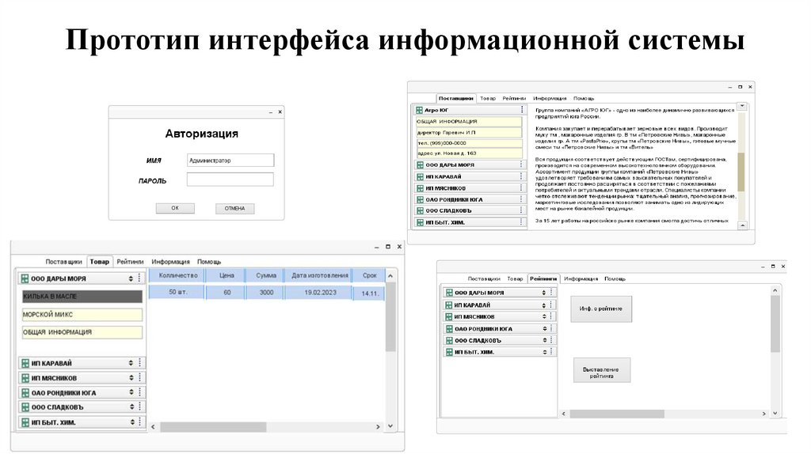Select Поставщики tab in the Рейтинги window
Screen dimensions: 811x454
pyautogui.click(x=484, y=279)
